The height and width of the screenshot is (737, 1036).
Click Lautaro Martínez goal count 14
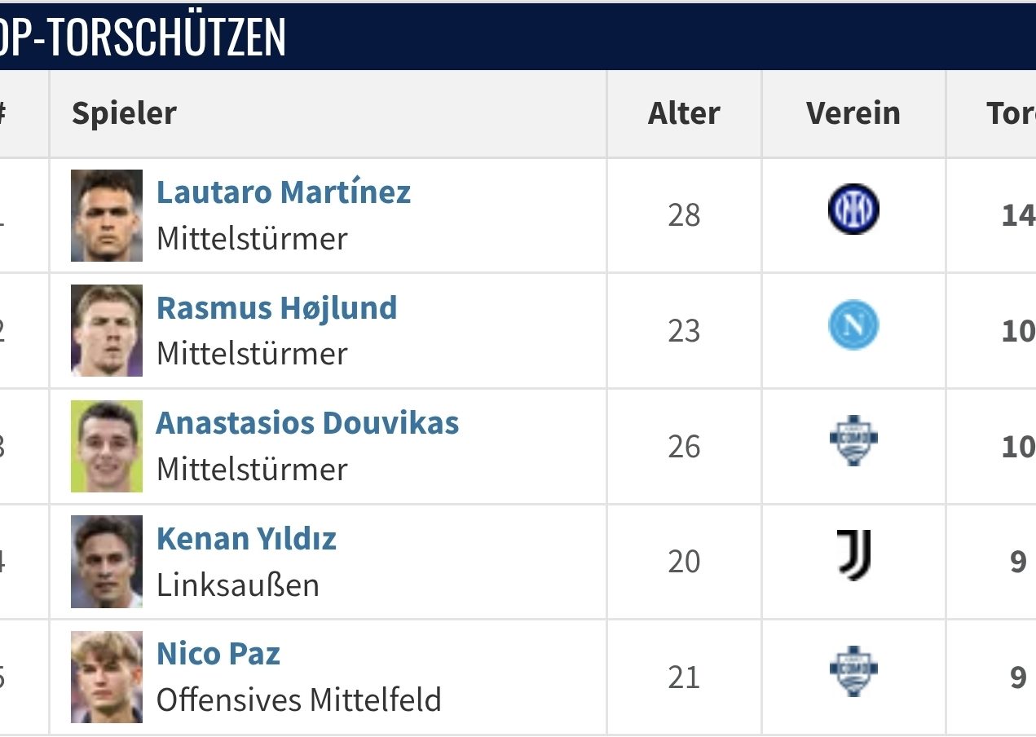click(x=1018, y=215)
